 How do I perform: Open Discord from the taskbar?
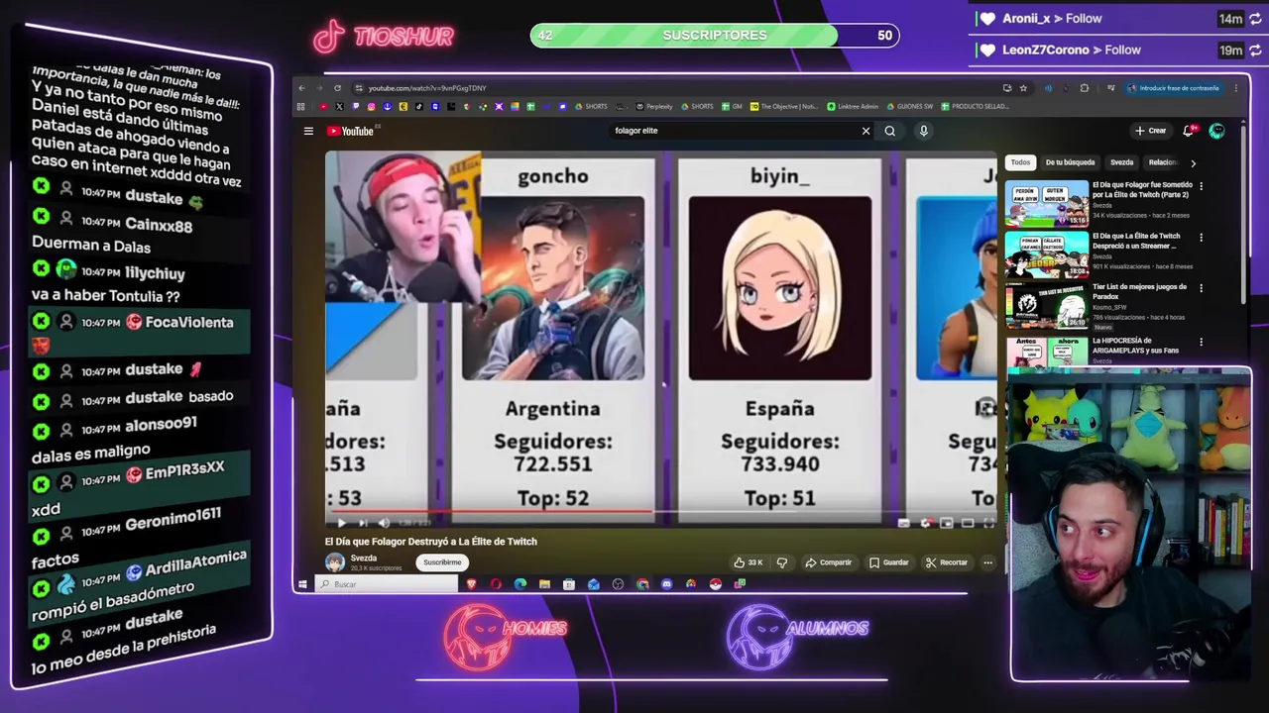[x=666, y=584]
